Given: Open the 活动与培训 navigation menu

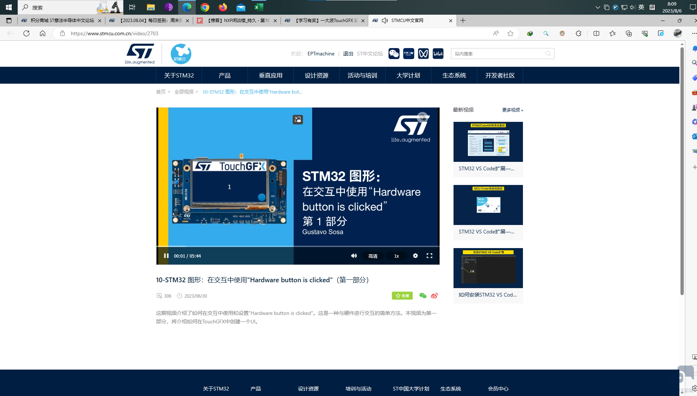Looking at the screenshot, I should [362, 75].
